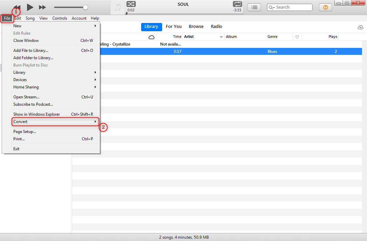Screen dimensions: 367x241
Task: Open the Artist column sort dropdown arrow
Action: (221, 37)
